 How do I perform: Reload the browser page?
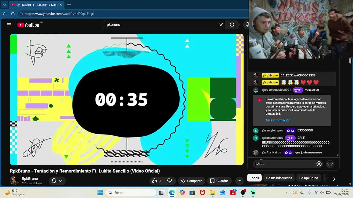coord(13,13)
